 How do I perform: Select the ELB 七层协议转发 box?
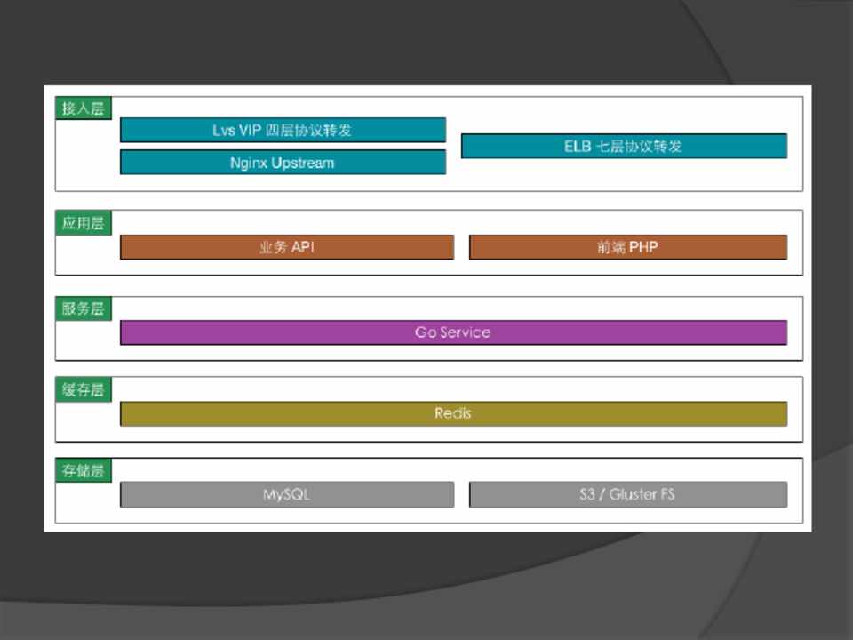[624, 146]
